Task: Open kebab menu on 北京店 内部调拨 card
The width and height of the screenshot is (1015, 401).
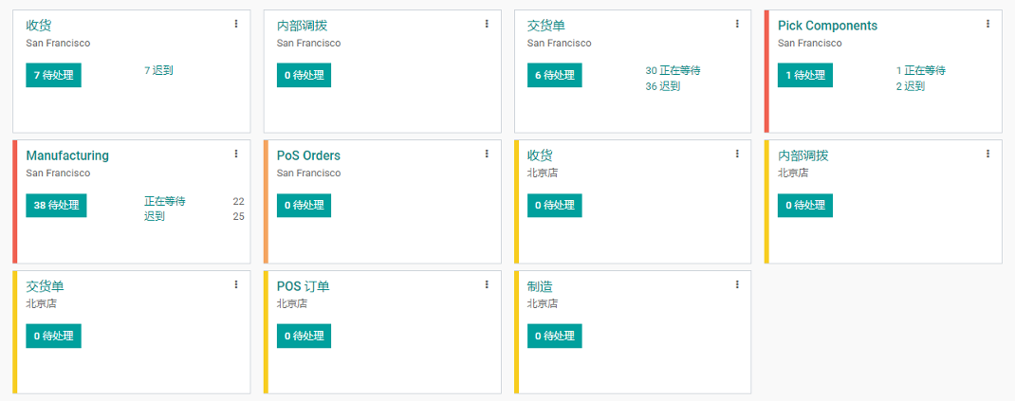Action: point(987,154)
